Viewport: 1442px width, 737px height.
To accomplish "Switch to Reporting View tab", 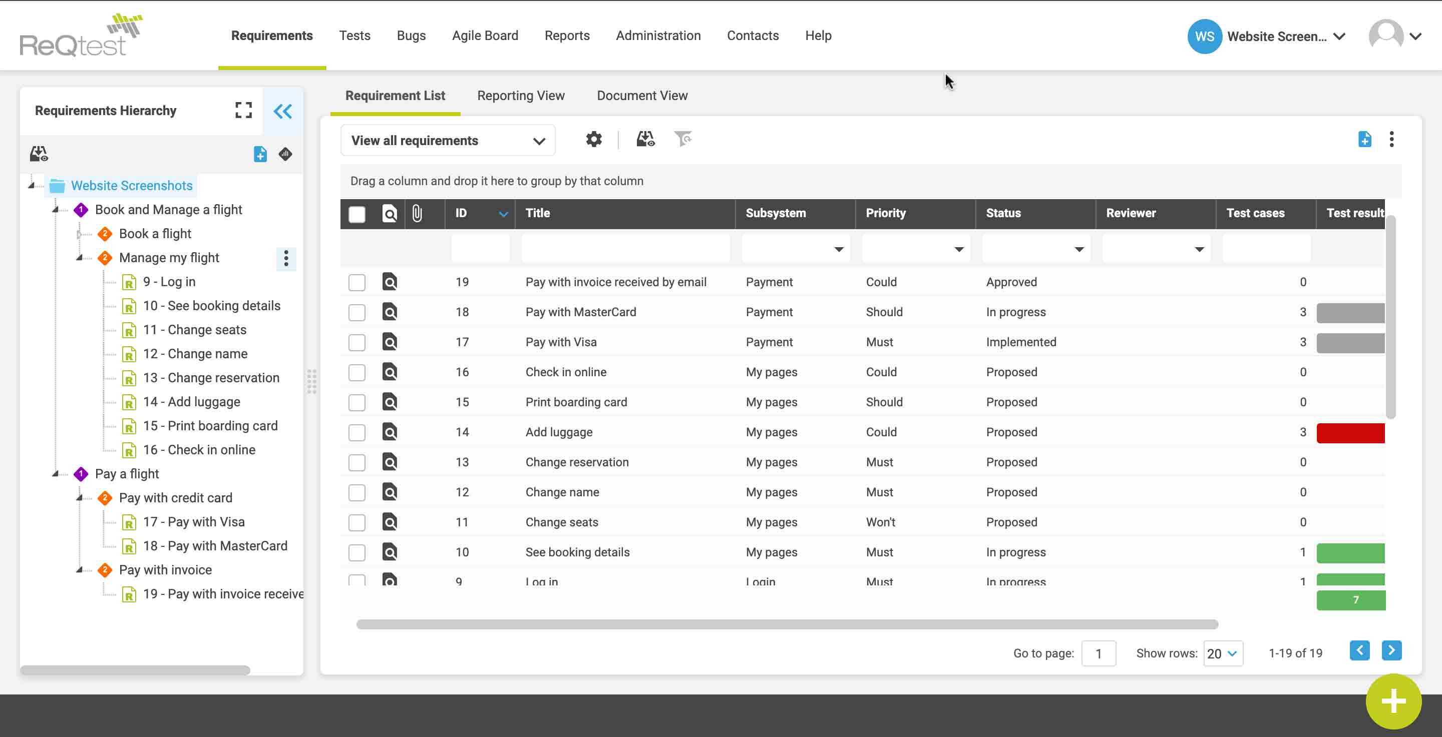I will click(x=521, y=96).
